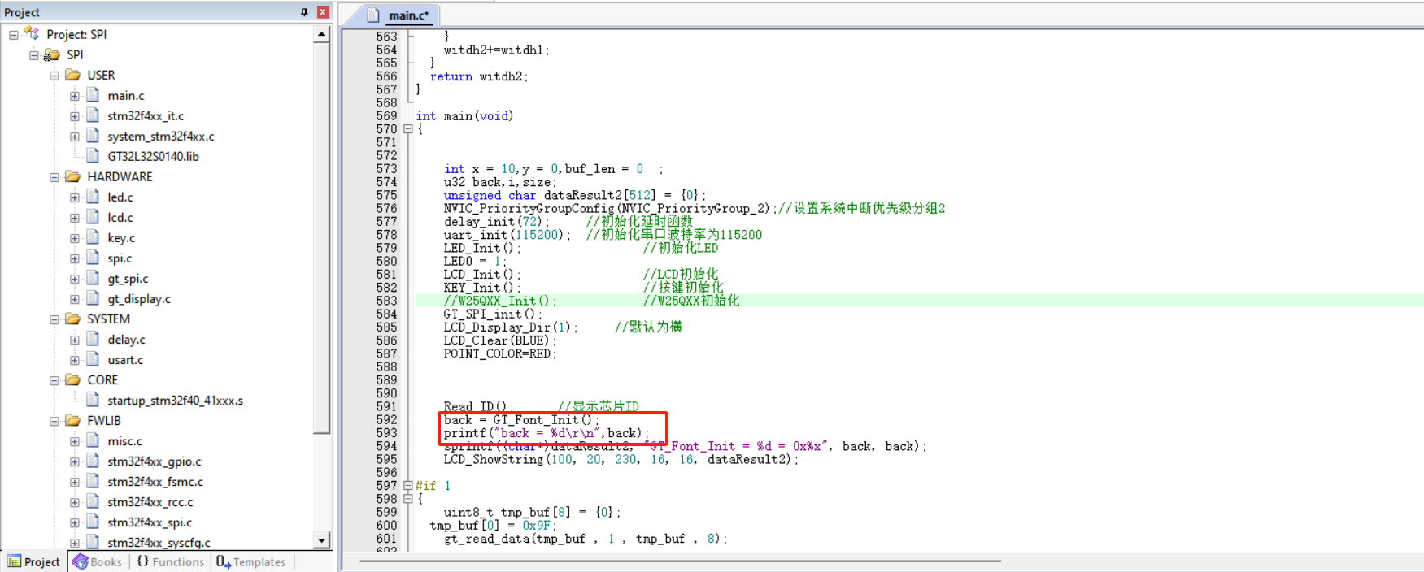The image size is (1424, 572).
Task: Expand the gt_spi.c tree node
Action: pyautogui.click(x=75, y=279)
